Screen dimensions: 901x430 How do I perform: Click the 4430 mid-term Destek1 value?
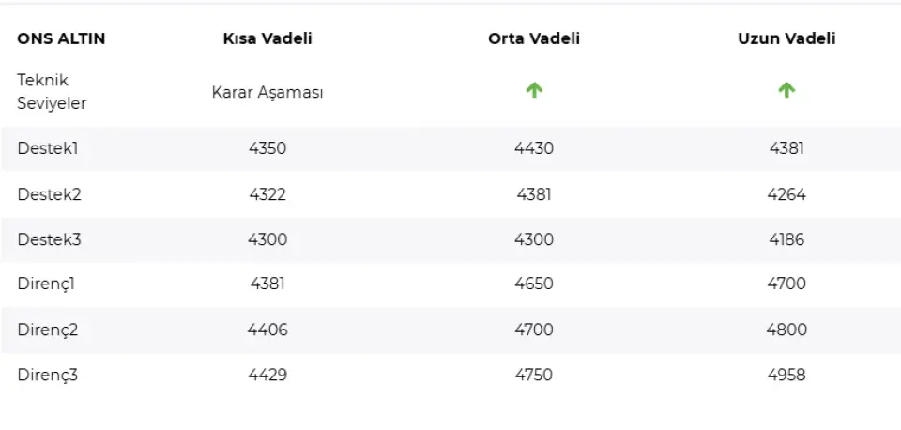pos(534,148)
